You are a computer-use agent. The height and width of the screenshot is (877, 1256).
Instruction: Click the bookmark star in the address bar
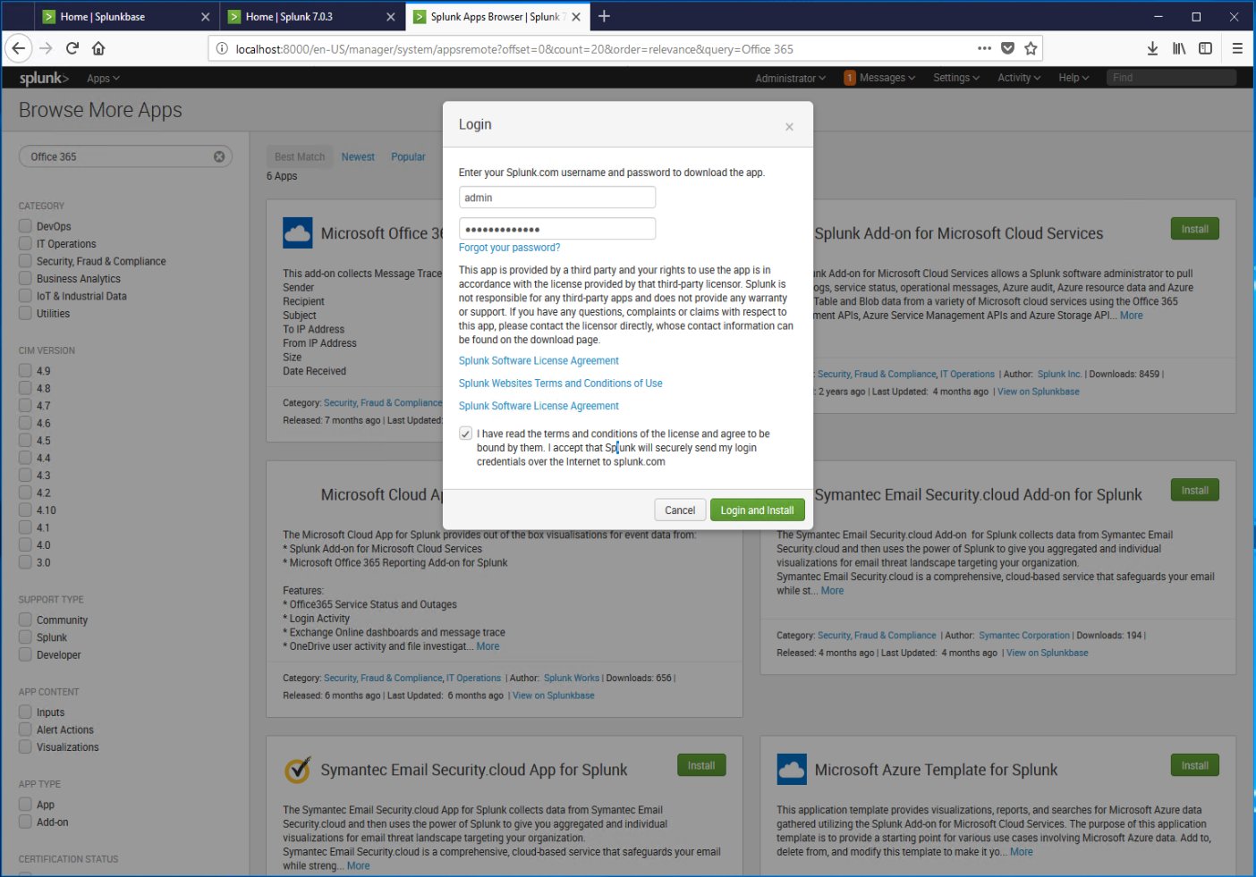click(x=1031, y=48)
